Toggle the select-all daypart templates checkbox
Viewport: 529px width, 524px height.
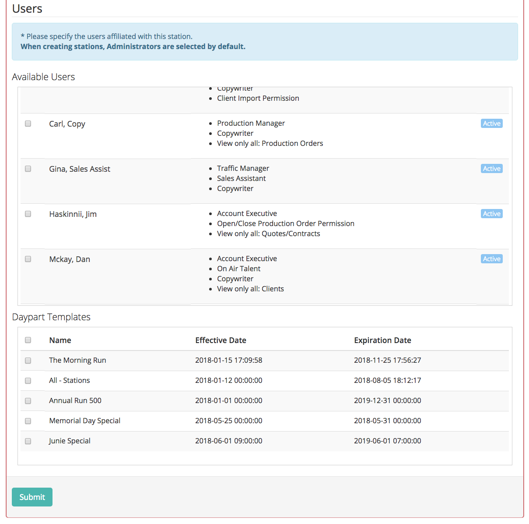point(28,340)
